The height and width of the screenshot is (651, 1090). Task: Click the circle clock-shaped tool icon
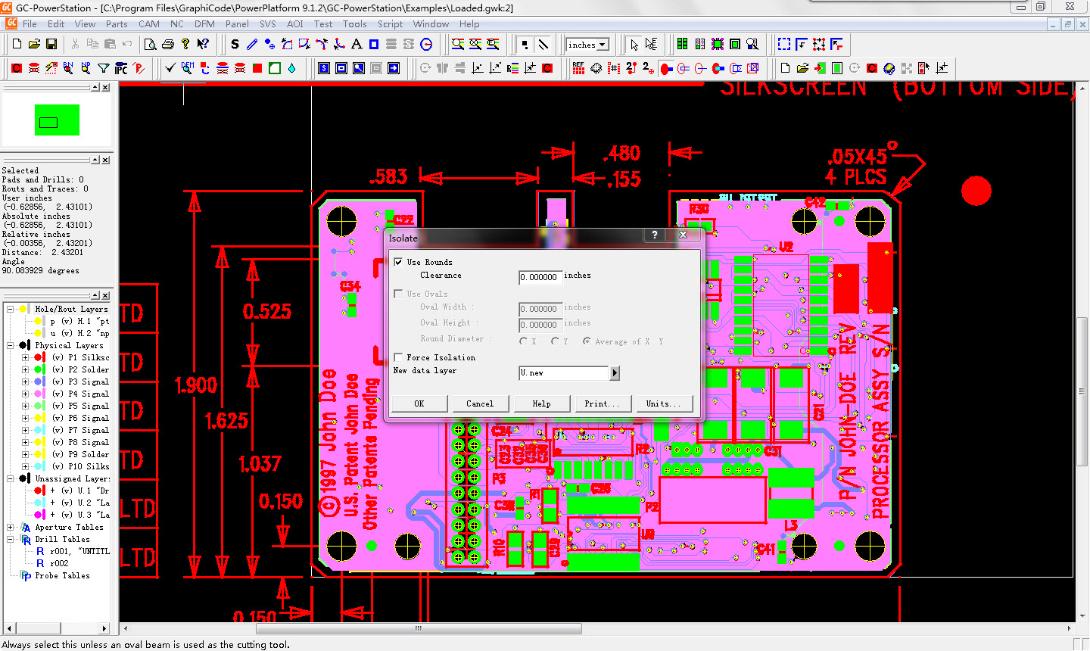(x=426, y=45)
